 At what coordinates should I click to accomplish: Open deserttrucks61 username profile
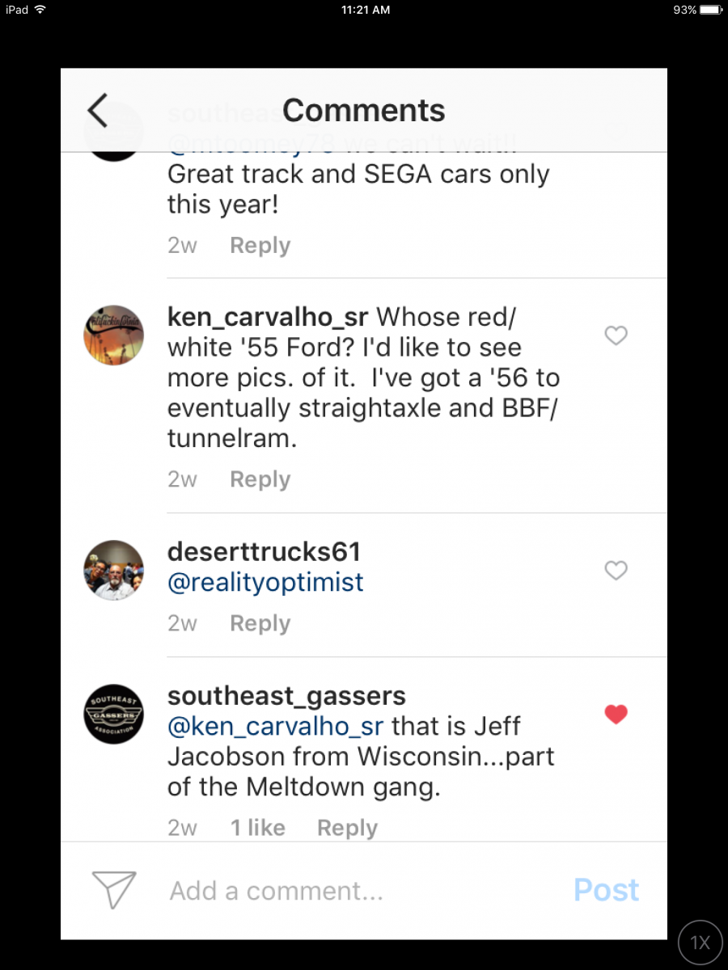point(264,552)
